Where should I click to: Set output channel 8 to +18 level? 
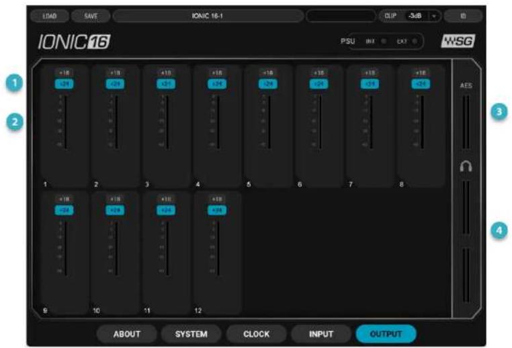(x=421, y=73)
